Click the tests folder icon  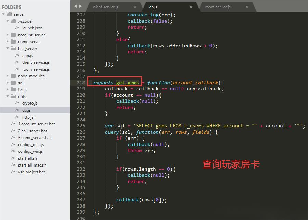pos(13,89)
